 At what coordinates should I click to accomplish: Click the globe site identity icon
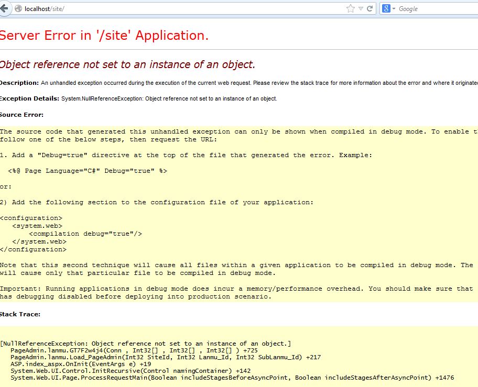pos(19,9)
